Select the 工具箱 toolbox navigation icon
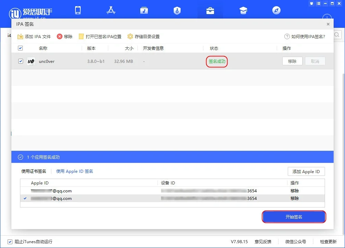345x248 pixels. (x=210, y=10)
